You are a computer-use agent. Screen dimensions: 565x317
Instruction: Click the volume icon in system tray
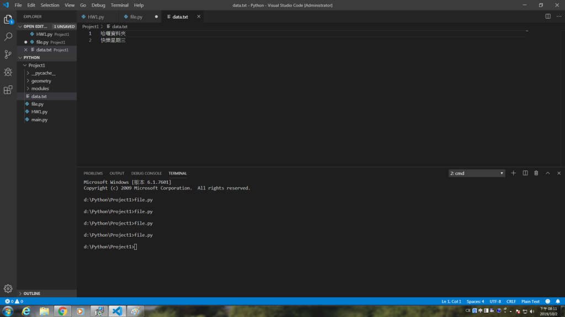pyautogui.click(x=532, y=311)
